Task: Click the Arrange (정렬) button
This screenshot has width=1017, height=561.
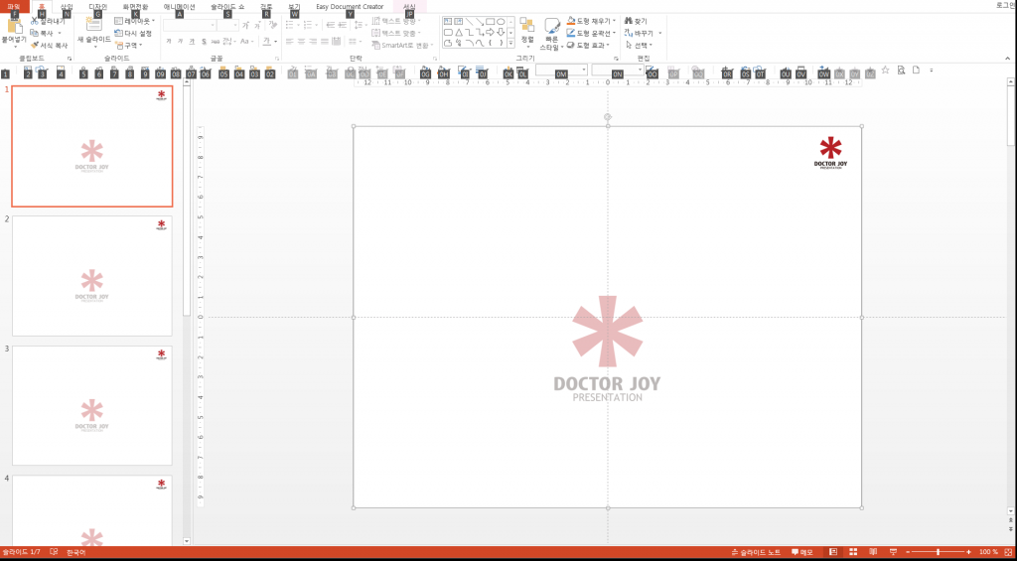Action: [x=527, y=33]
